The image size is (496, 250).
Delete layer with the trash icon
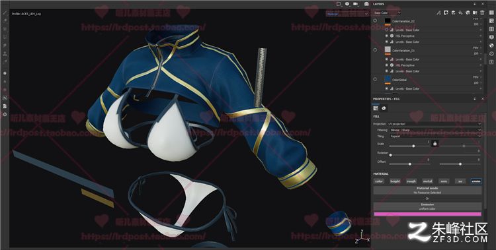tap(482, 13)
